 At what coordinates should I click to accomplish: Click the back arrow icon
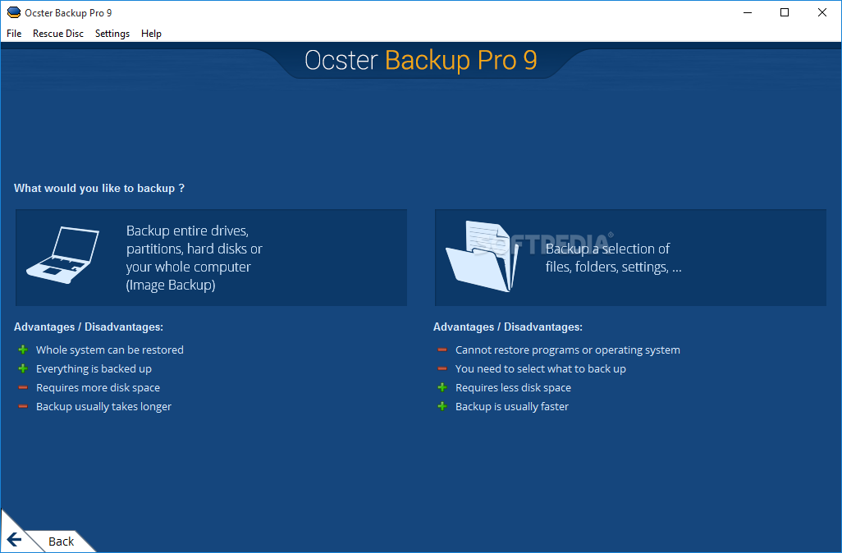point(15,540)
